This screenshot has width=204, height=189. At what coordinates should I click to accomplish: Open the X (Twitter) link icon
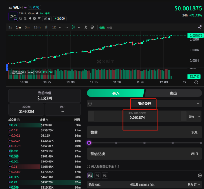[x=25, y=18]
